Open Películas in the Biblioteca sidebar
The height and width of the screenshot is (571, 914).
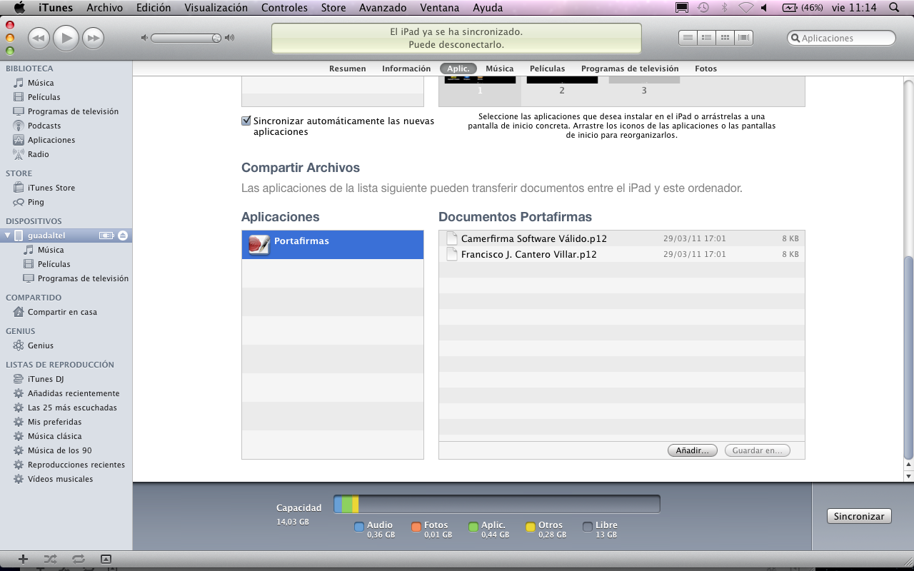[x=44, y=97]
